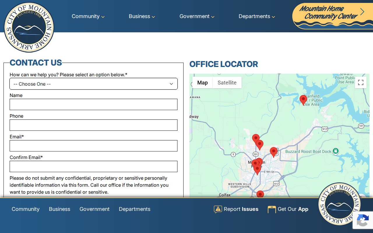Click the green Buzzard Roost Boat Dock marker
The height and width of the screenshot is (233, 373).
click(x=336, y=151)
